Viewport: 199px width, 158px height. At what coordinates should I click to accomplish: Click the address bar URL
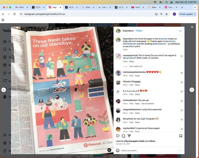click(45, 14)
